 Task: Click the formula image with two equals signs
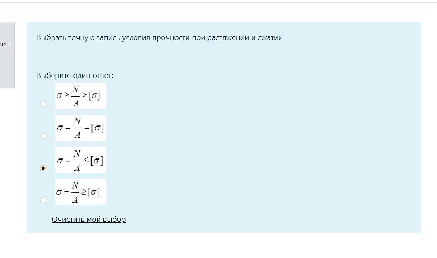80,128
